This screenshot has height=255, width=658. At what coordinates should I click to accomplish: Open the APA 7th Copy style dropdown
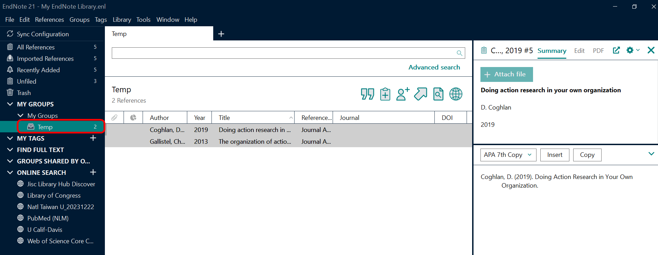(x=508, y=155)
